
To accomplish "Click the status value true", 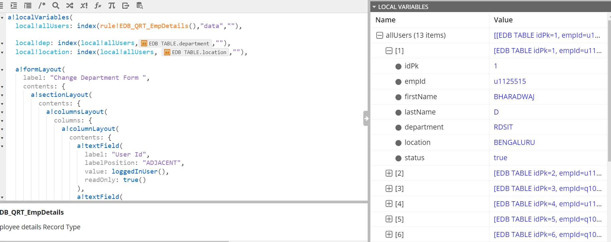I will [500, 158].
